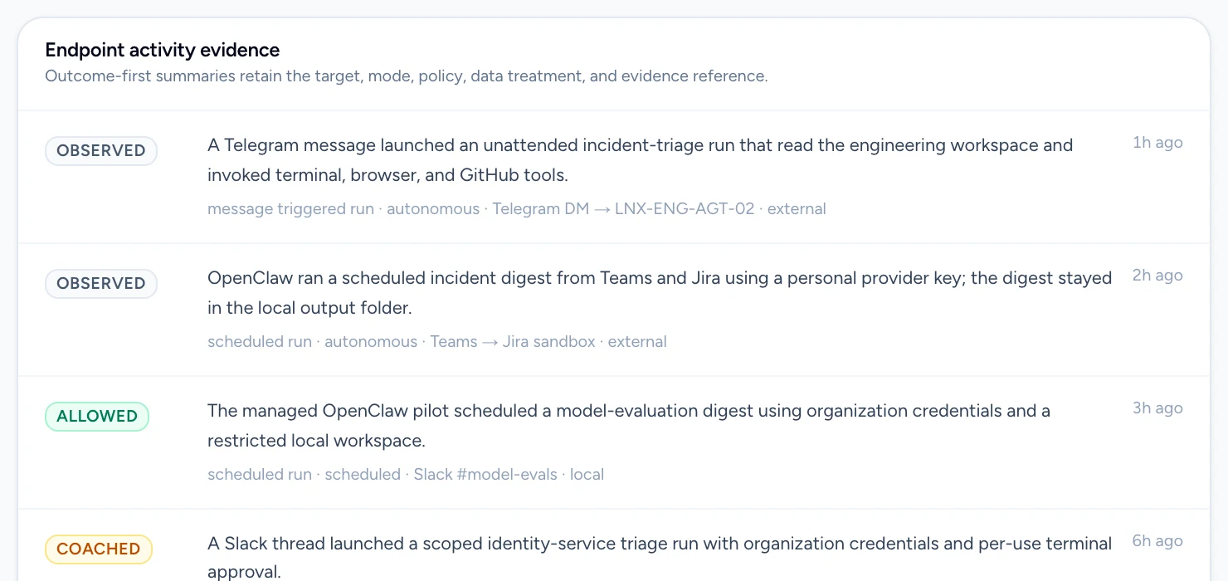Select the ALLOWED status badge
The width and height of the screenshot is (1228, 581).
coord(97,417)
